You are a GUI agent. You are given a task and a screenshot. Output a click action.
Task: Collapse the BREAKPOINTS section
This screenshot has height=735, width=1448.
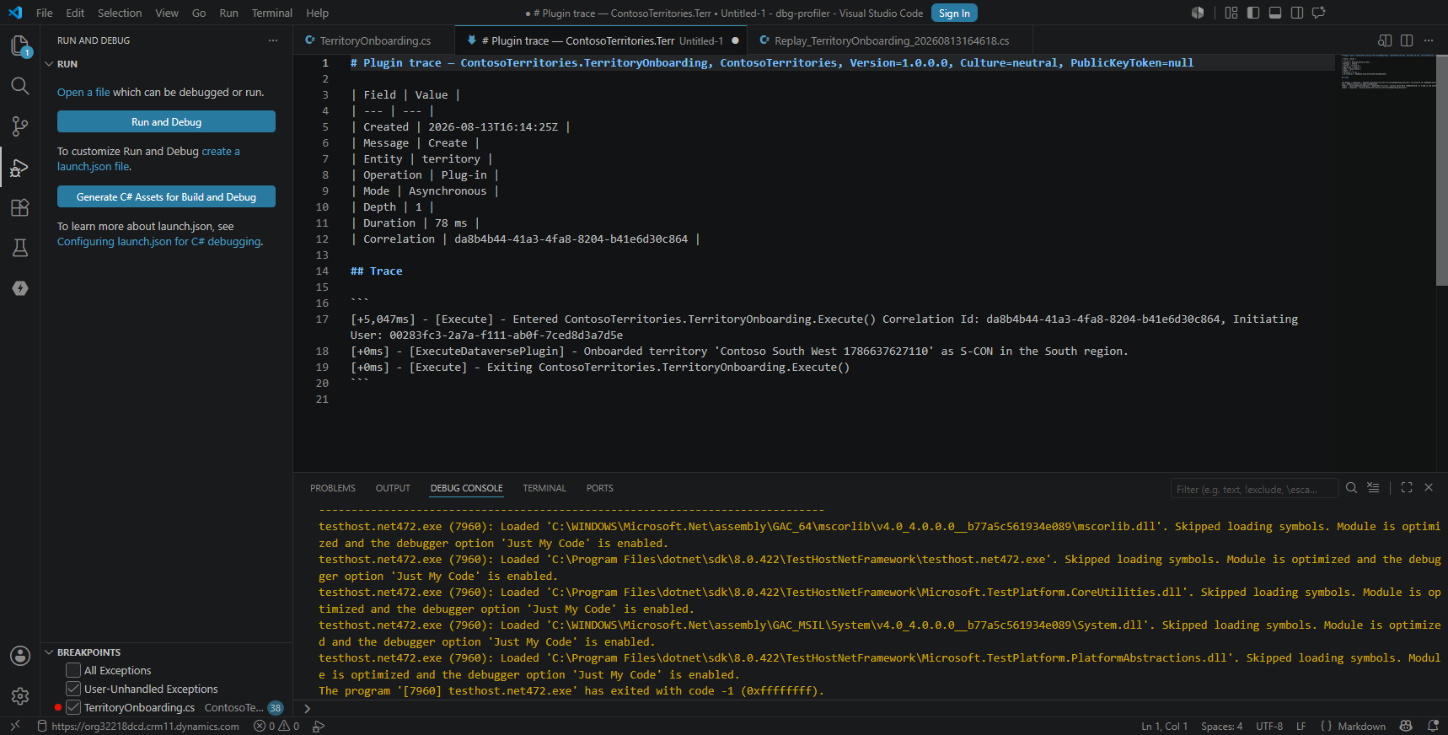point(49,652)
